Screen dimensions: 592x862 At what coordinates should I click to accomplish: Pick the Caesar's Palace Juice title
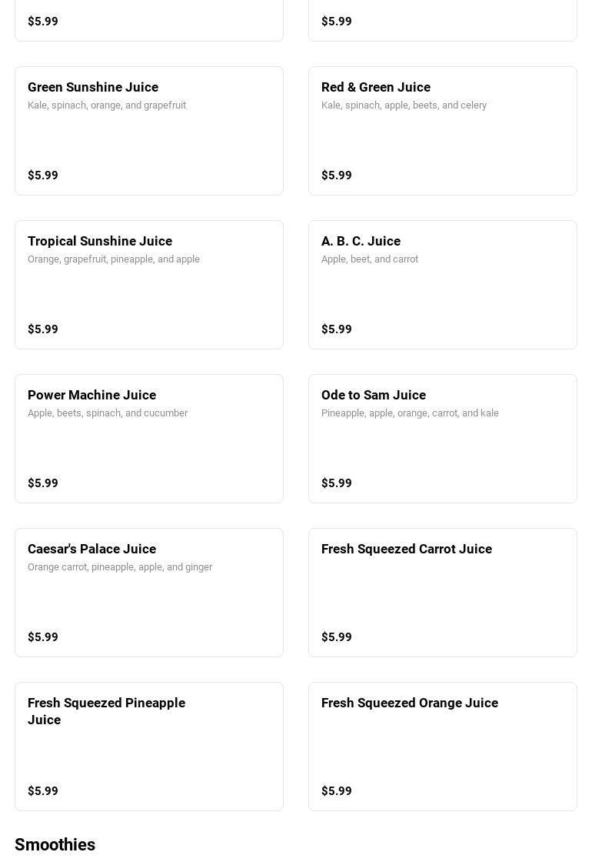pos(91,549)
